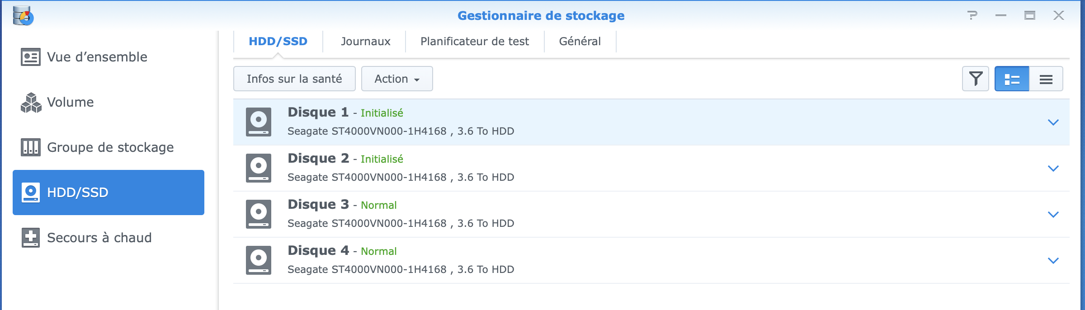Click the Disque 3 drive icon
The height and width of the screenshot is (310, 1085).
pyautogui.click(x=259, y=214)
